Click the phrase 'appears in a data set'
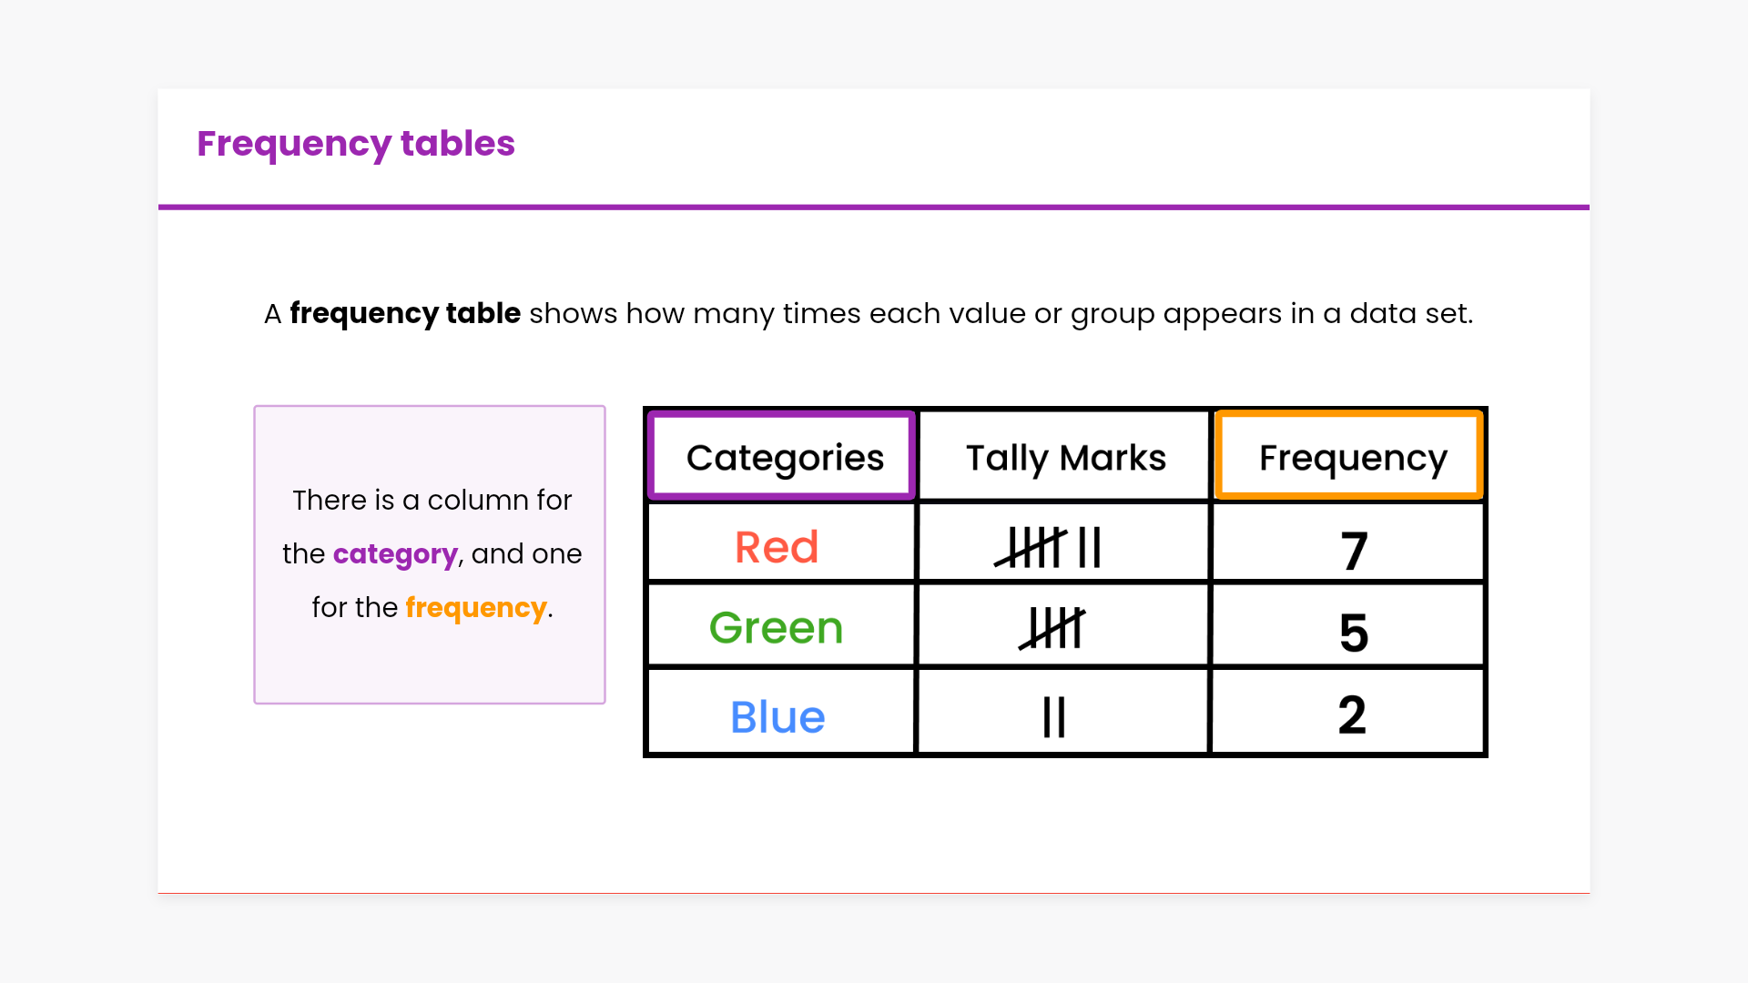 point(1316,313)
